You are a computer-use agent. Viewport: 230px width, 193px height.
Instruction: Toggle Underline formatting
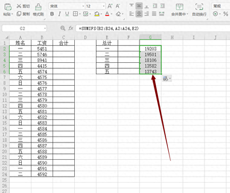(67, 14)
